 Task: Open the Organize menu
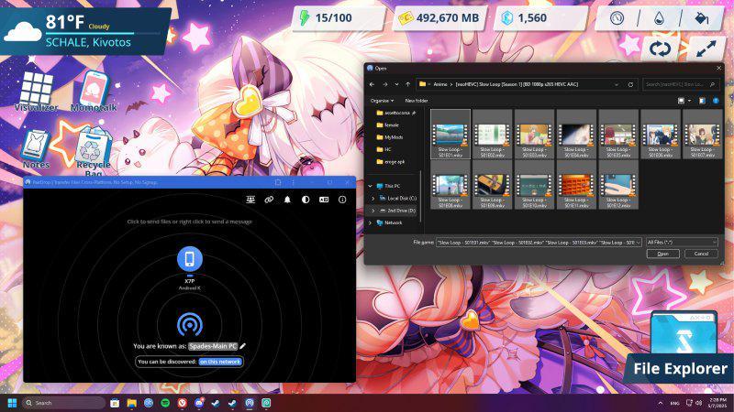click(382, 101)
